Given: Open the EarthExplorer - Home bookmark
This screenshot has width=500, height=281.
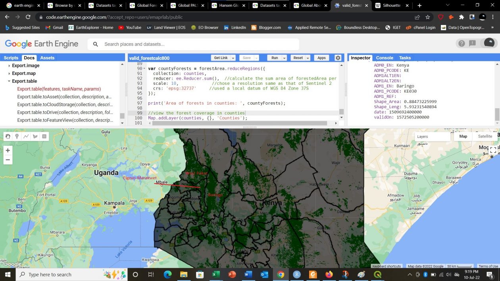Looking at the screenshot, I should (91, 27).
